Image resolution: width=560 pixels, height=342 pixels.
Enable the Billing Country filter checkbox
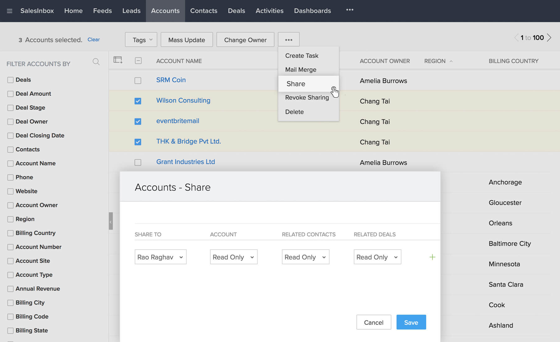pos(10,233)
